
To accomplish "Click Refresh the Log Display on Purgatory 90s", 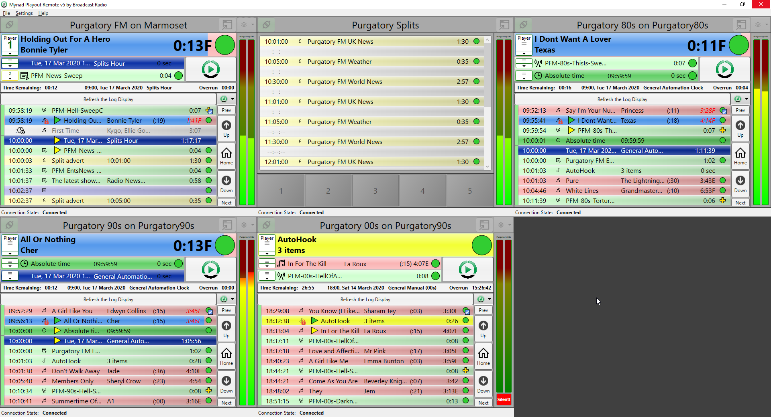I will tap(108, 299).
